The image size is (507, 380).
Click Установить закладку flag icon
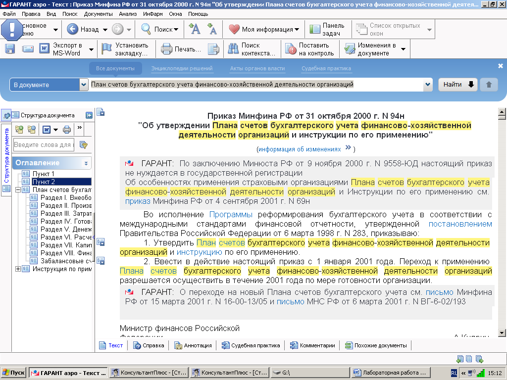click(106, 49)
